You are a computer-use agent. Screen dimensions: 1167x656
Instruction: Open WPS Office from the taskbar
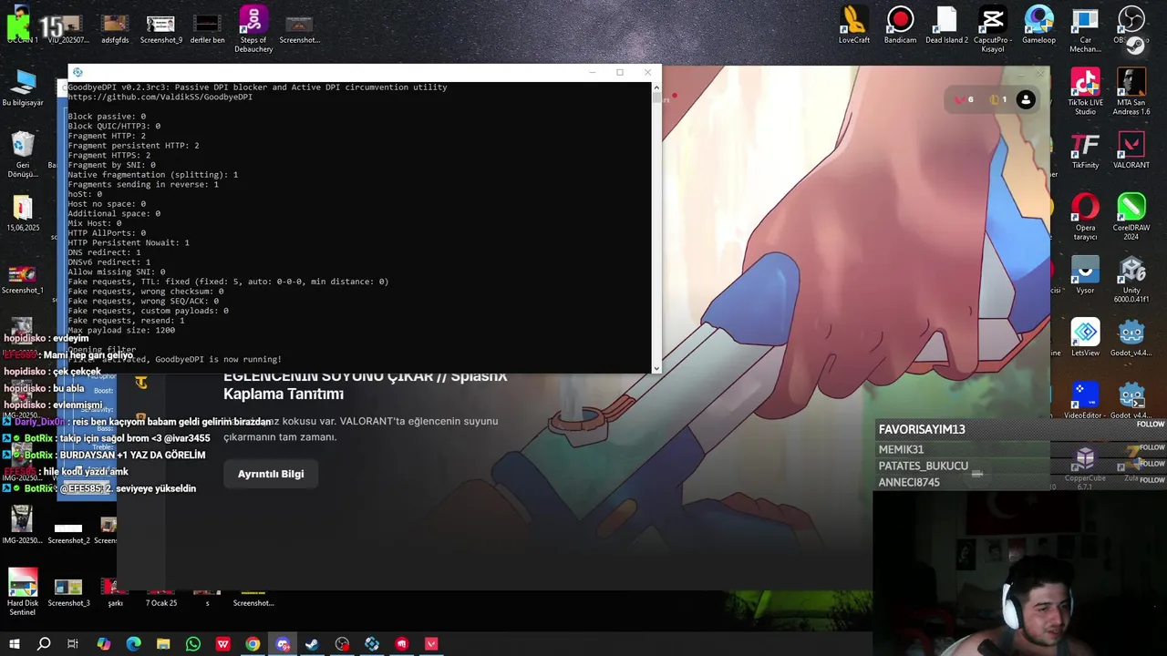coord(222,644)
